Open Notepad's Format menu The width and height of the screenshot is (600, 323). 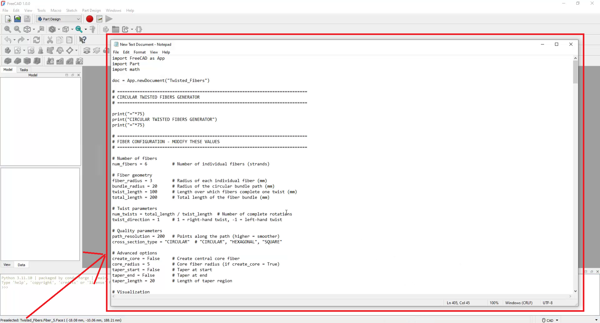pyautogui.click(x=139, y=52)
